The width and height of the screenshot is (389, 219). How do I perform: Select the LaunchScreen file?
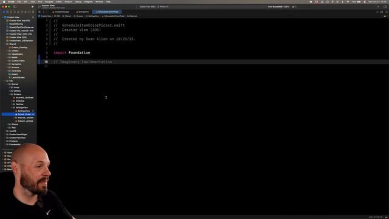16,77
